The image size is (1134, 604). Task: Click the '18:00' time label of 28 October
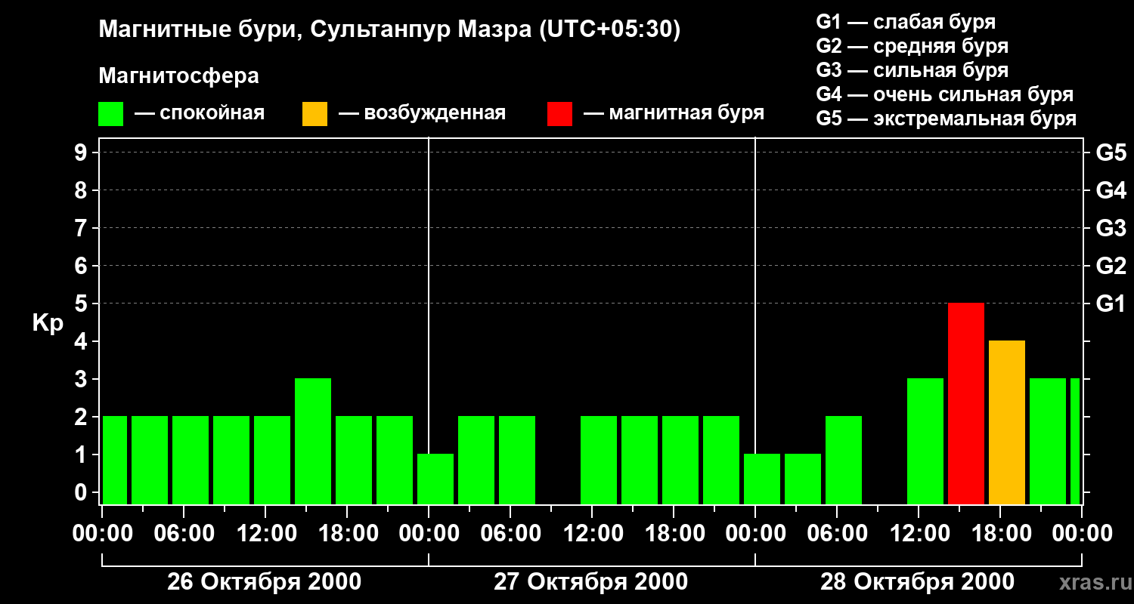tap(1000, 534)
